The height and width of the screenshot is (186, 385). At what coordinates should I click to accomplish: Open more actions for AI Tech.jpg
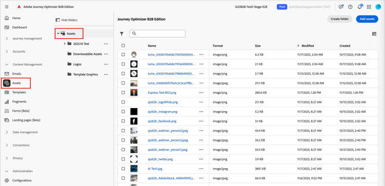coord(202,169)
